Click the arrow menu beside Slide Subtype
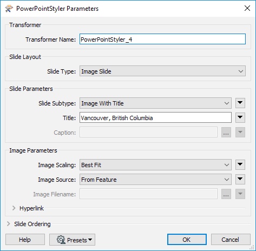The image size is (256, 251). coord(240,103)
